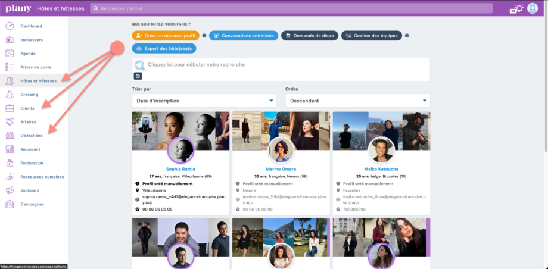Image resolution: width=548 pixels, height=269 pixels.
Task: Open the Ordre Descendant dropdown
Action: pyautogui.click(x=357, y=101)
